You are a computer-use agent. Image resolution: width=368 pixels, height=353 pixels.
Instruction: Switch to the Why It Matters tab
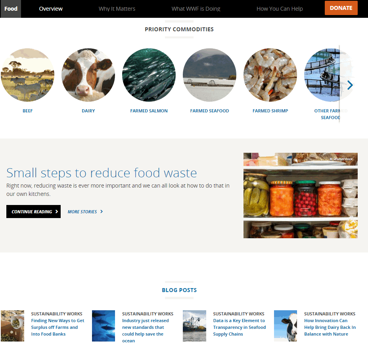click(117, 9)
